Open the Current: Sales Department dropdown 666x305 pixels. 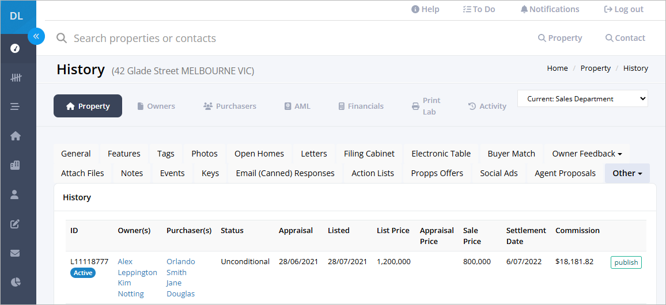[x=582, y=98]
